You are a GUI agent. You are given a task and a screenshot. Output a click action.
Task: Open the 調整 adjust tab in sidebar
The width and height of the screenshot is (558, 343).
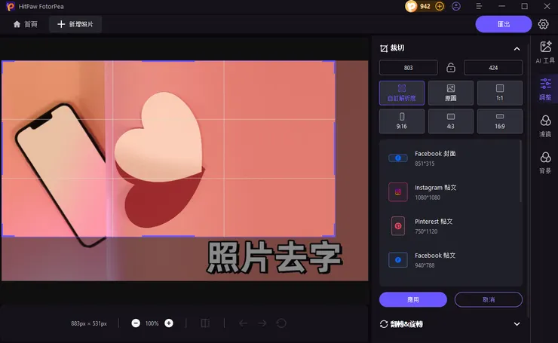click(545, 89)
